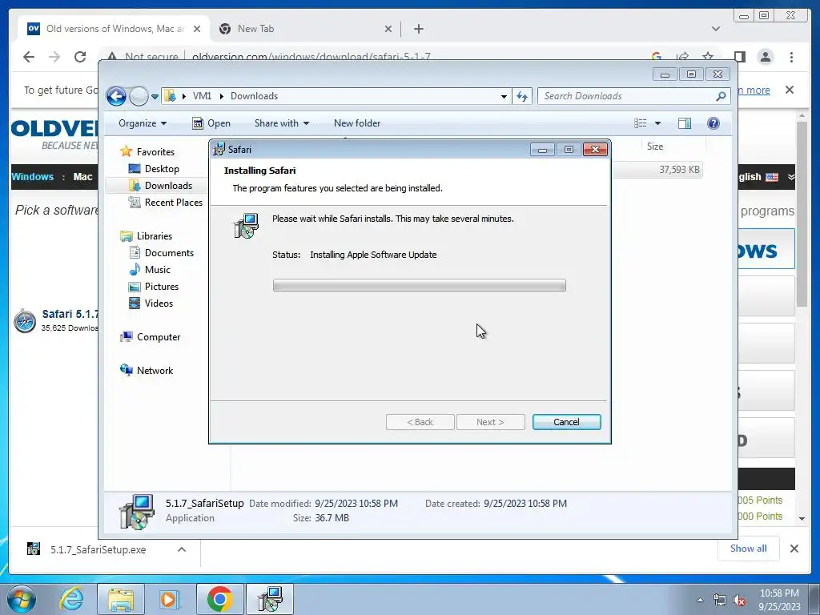Click the network tray icon
The width and height of the screenshot is (820, 615).
[x=720, y=600]
